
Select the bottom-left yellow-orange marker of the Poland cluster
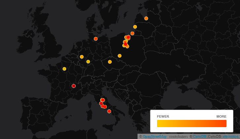124,45
